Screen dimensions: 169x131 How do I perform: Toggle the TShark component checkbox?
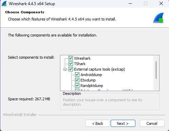pyautogui.click(x=71, y=64)
